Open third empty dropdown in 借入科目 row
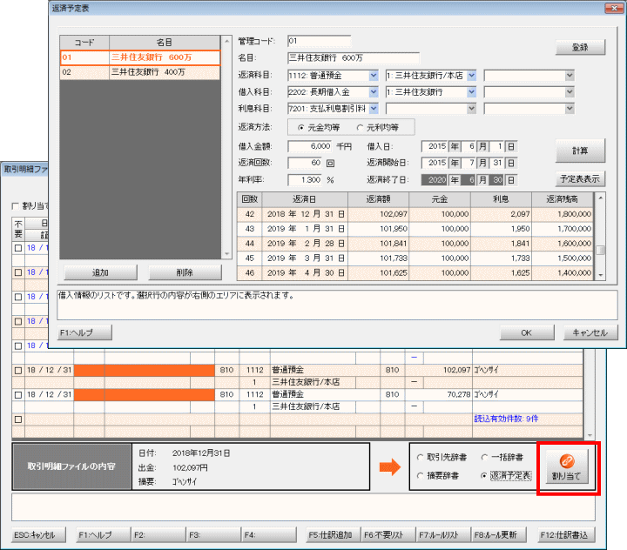Viewport: 627px width, 550px height. pyautogui.click(x=570, y=92)
